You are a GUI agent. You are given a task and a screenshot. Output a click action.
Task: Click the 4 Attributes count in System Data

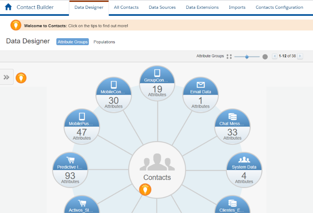244,178
